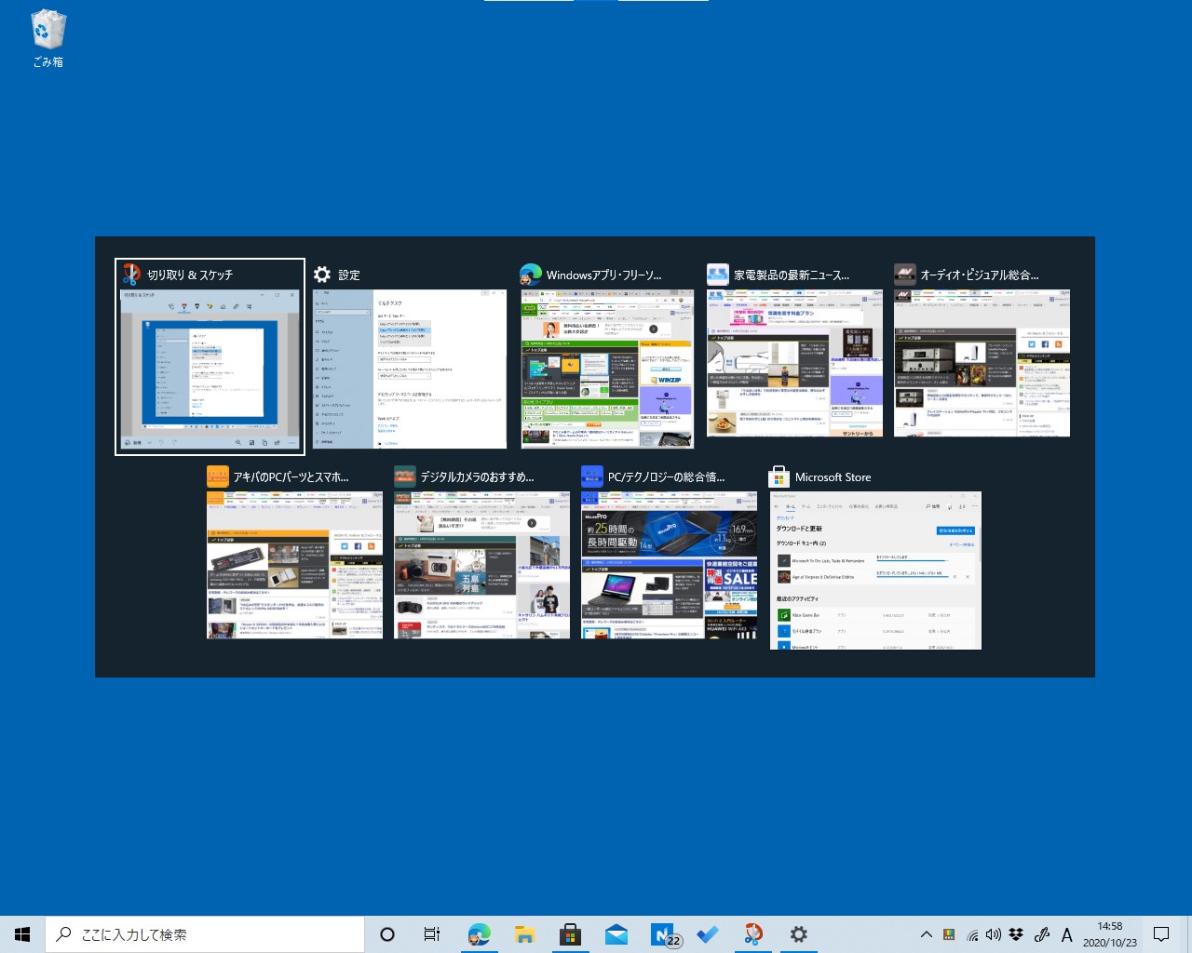This screenshot has height=953, width=1192.
Task: Click the Task View button
Action: pyautogui.click(x=430, y=933)
